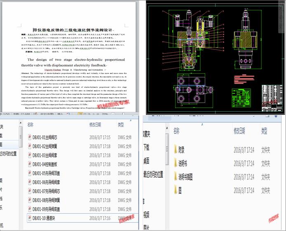286x231 pixels.
Task: Sort folder window by 名称 column header
Action: pyautogui.click(x=176, y=131)
